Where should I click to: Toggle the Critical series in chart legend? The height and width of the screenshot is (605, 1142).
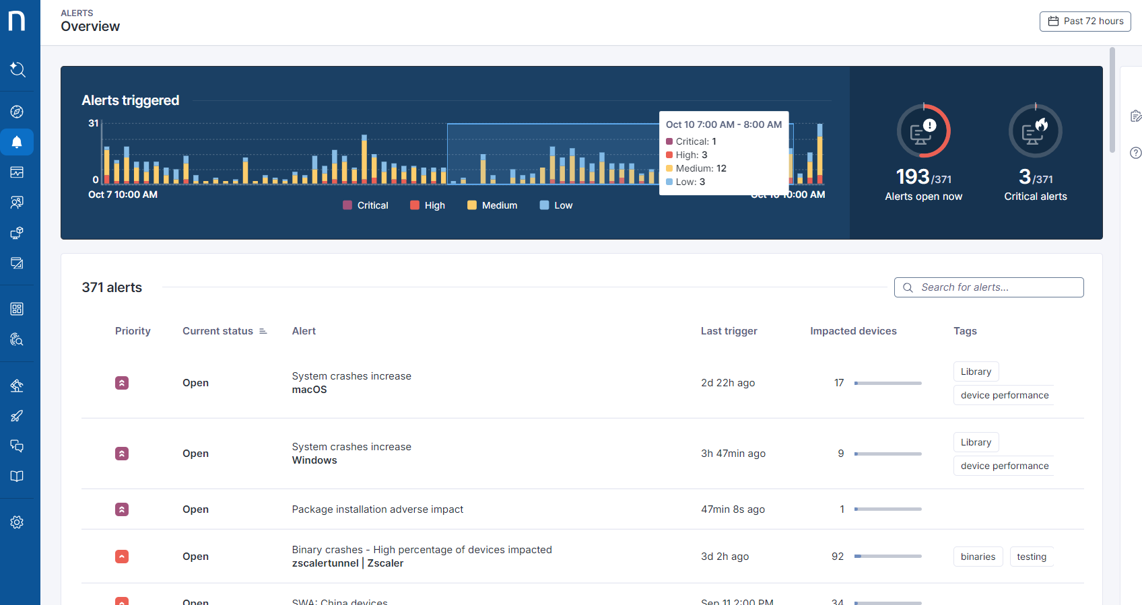click(x=366, y=205)
